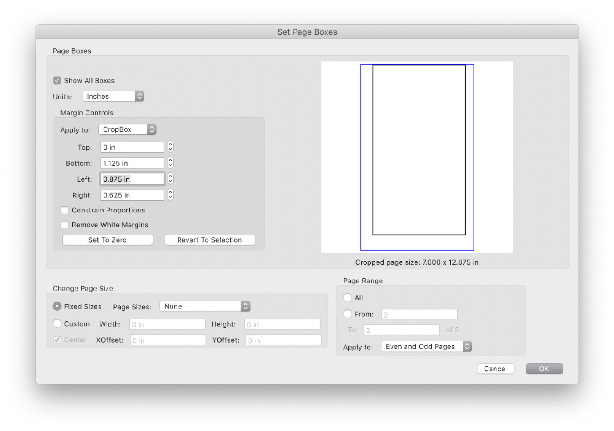This screenshot has width=614, height=431.
Task: Open the Page Sizes dropdown showing None
Action: click(205, 306)
